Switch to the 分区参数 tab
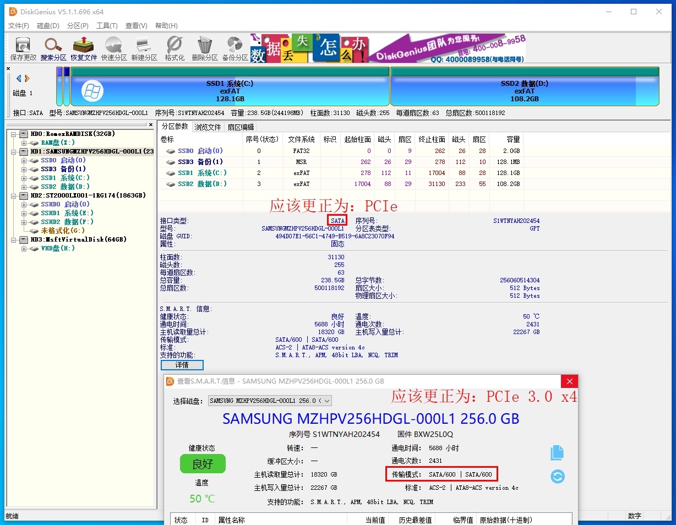676x525 pixels. [x=175, y=127]
